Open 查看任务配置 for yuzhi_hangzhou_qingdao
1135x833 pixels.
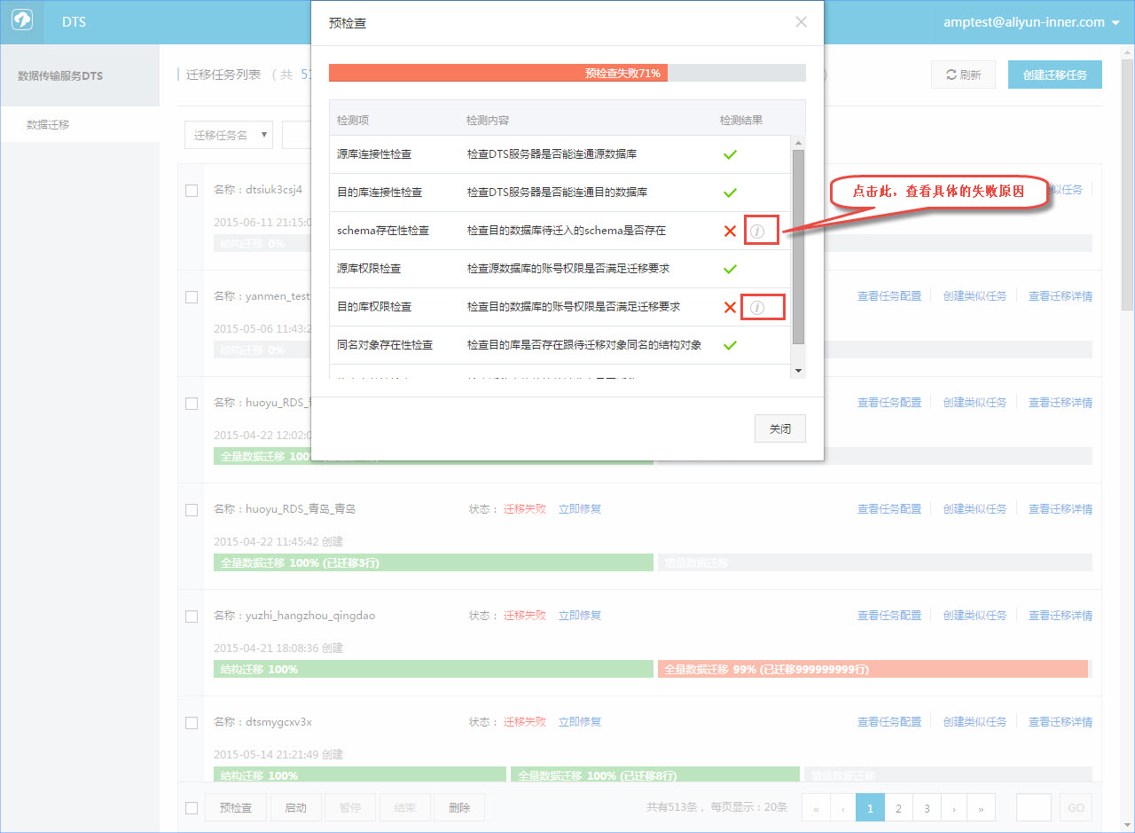click(x=889, y=616)
